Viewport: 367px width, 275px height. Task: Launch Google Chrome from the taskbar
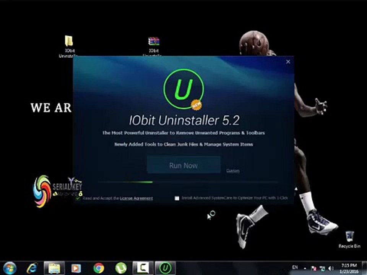[99, 268]
